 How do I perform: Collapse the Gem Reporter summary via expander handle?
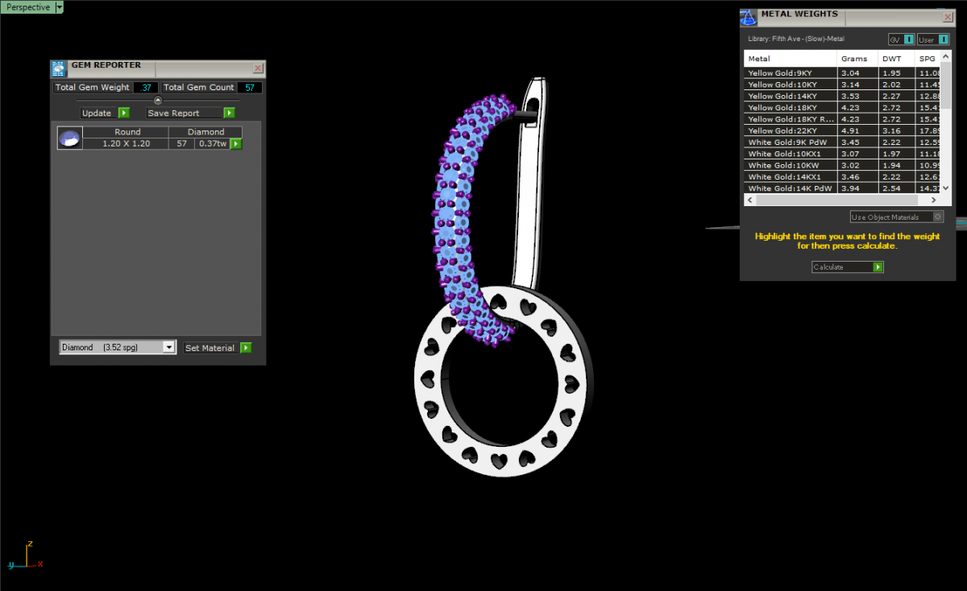(x=158, y=100)
